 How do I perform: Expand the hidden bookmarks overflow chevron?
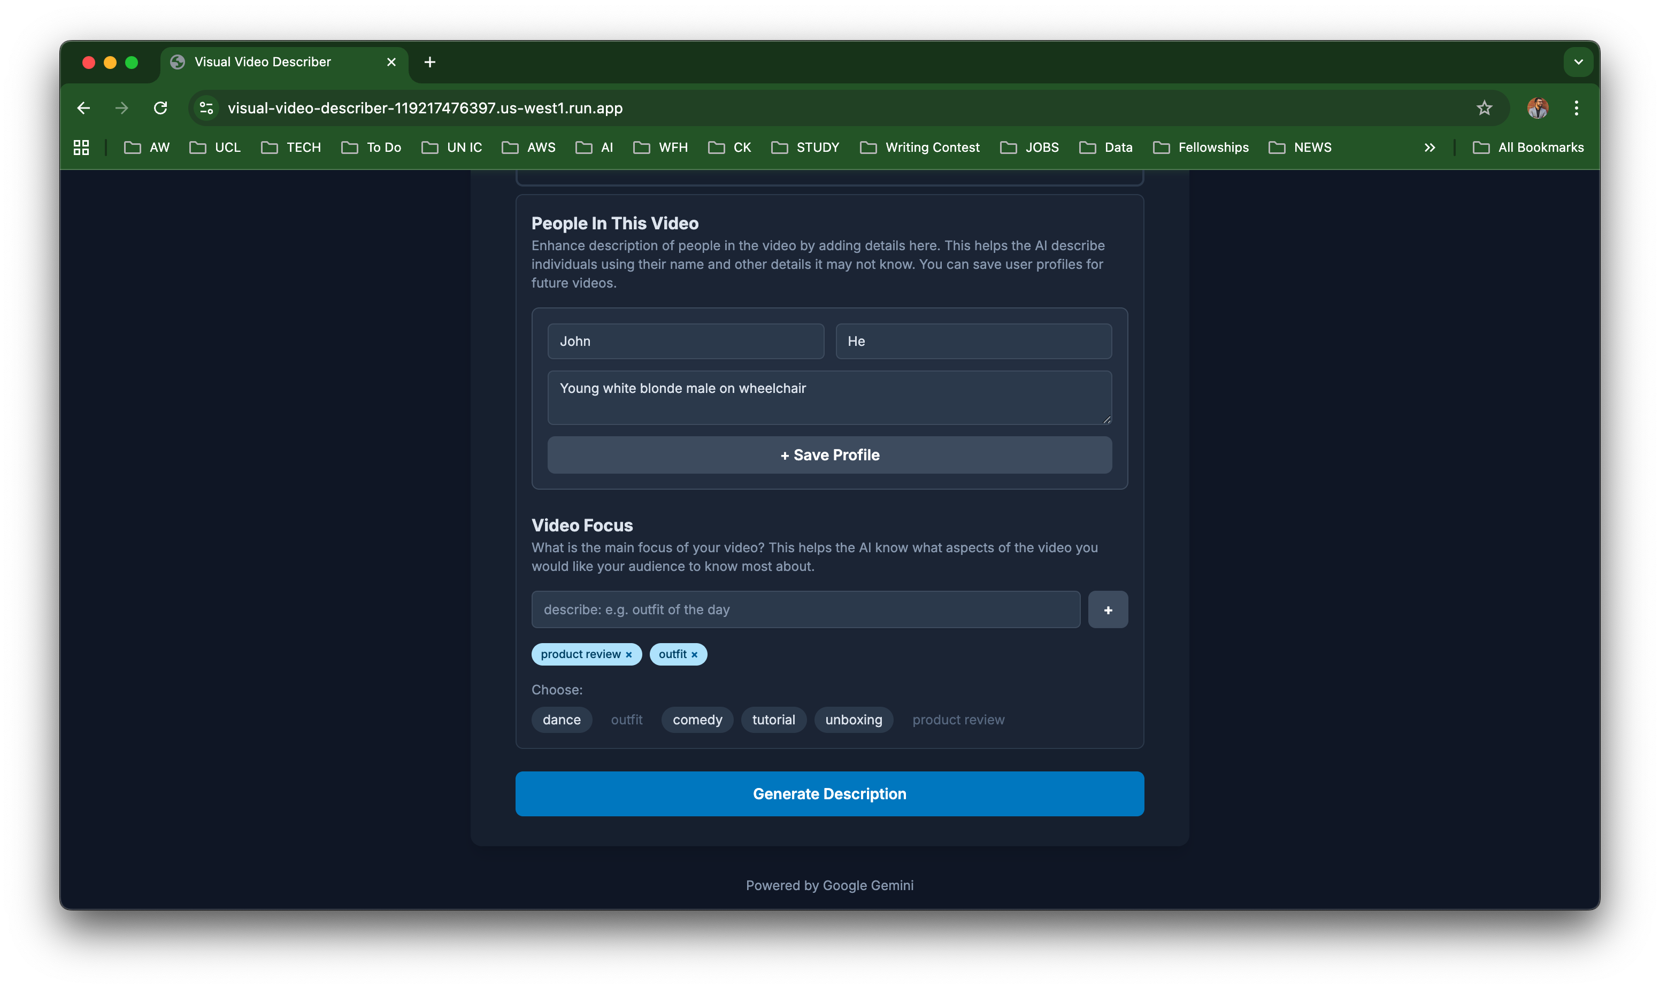click(x=1430, y=148)
